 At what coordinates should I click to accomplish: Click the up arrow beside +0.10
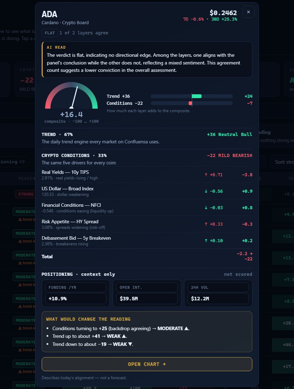pyautogui.click(x=206, y=241)
